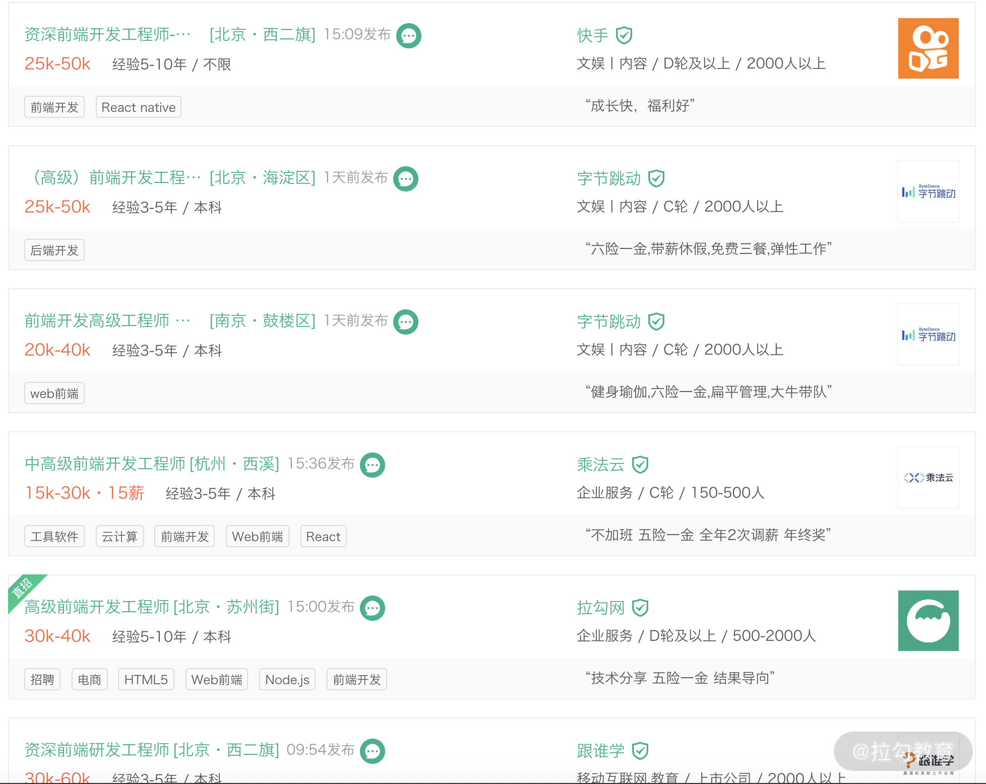986x784 pixels.
Task: Visit the 快手 company page link
Action: tap(592, 35)
